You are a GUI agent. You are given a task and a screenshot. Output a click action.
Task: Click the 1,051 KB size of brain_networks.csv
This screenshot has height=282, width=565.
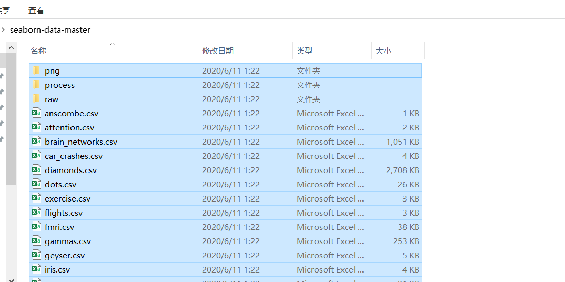coord(403,142)
